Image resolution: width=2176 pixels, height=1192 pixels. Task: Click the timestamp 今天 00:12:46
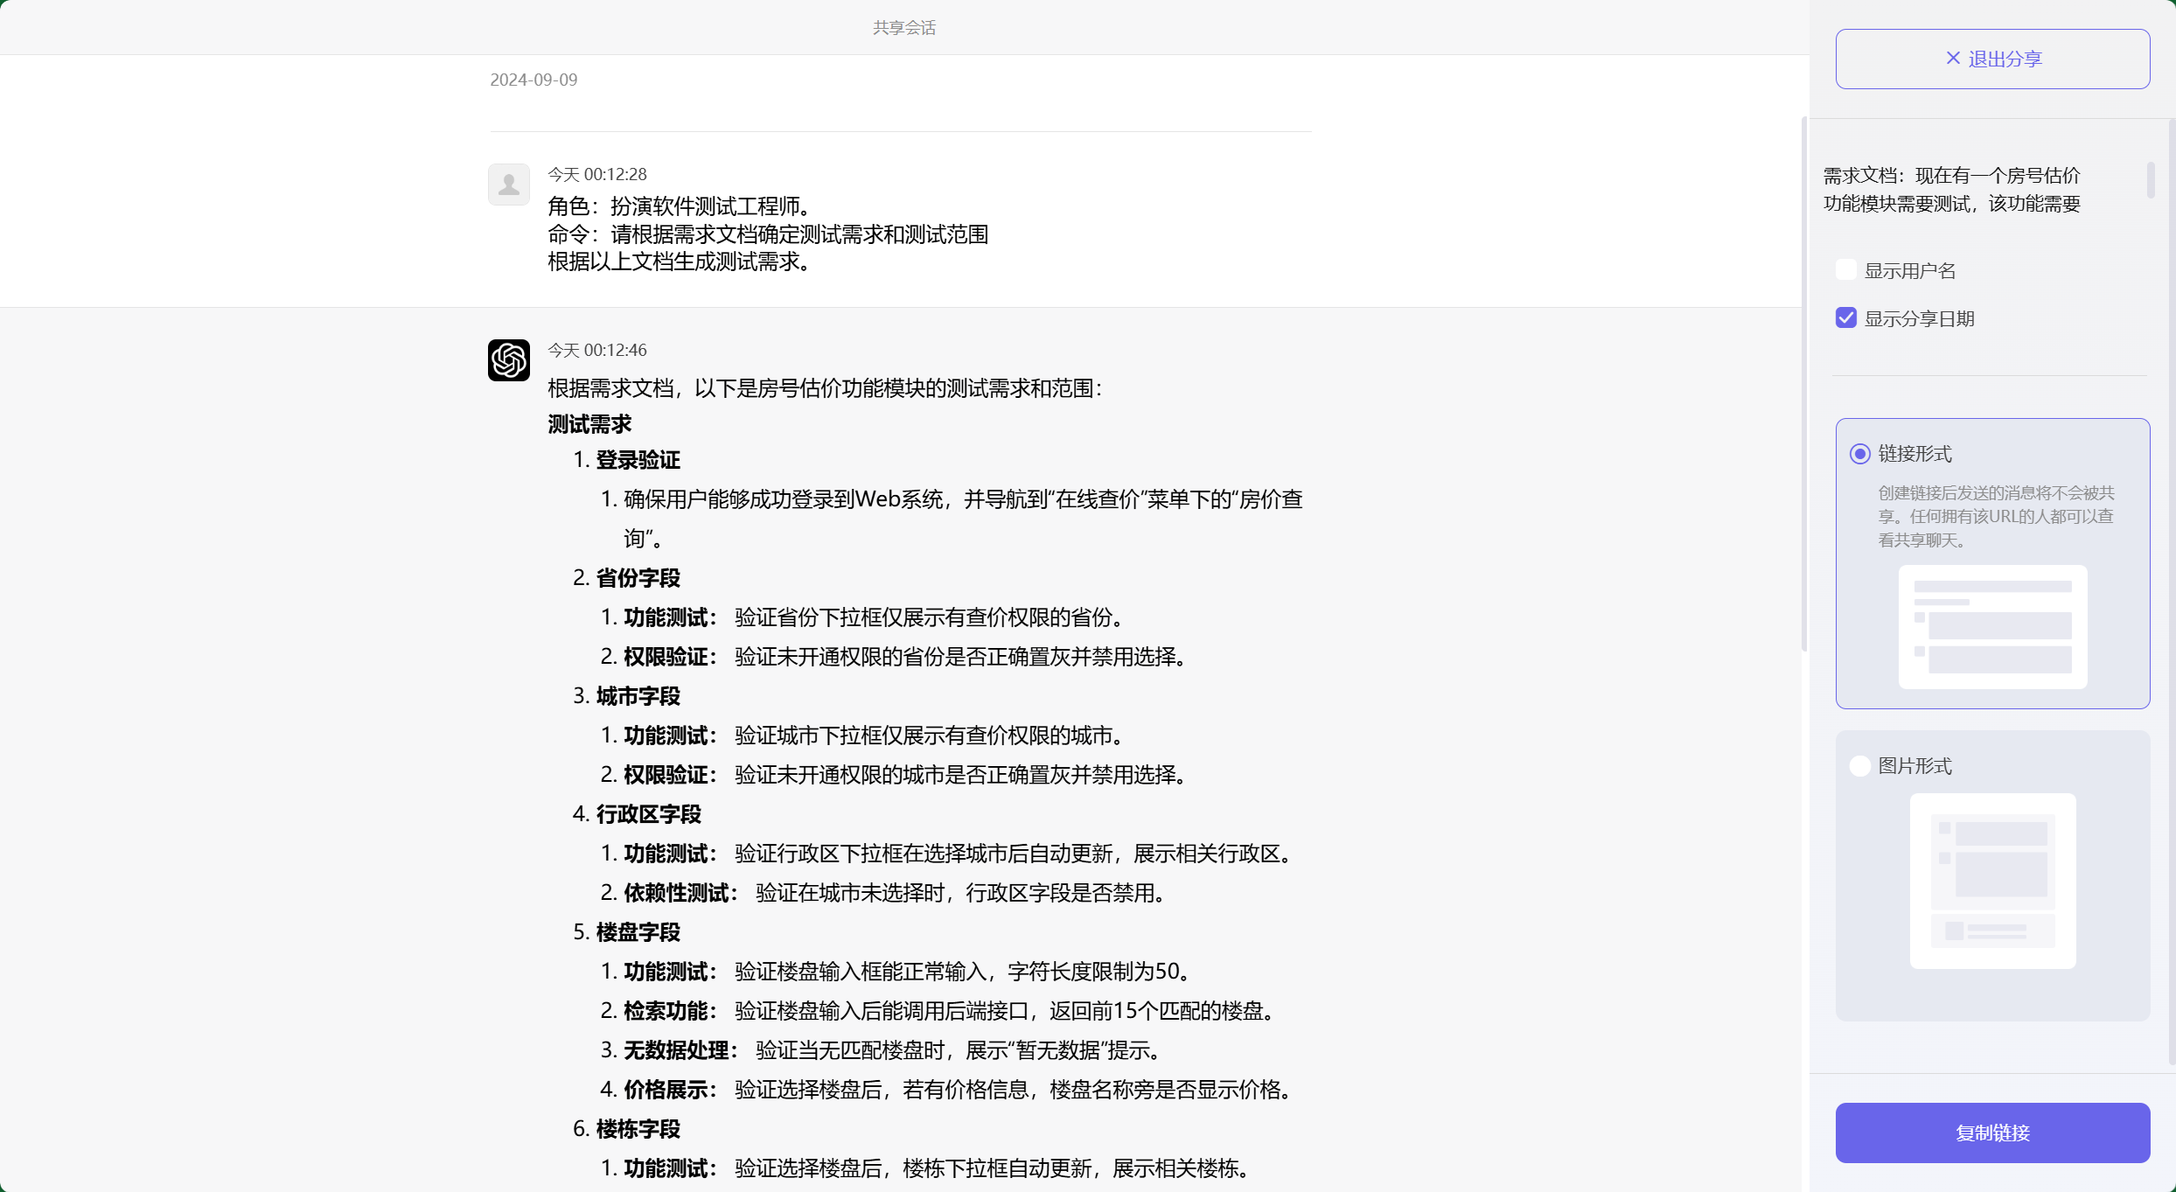point(596,349)
